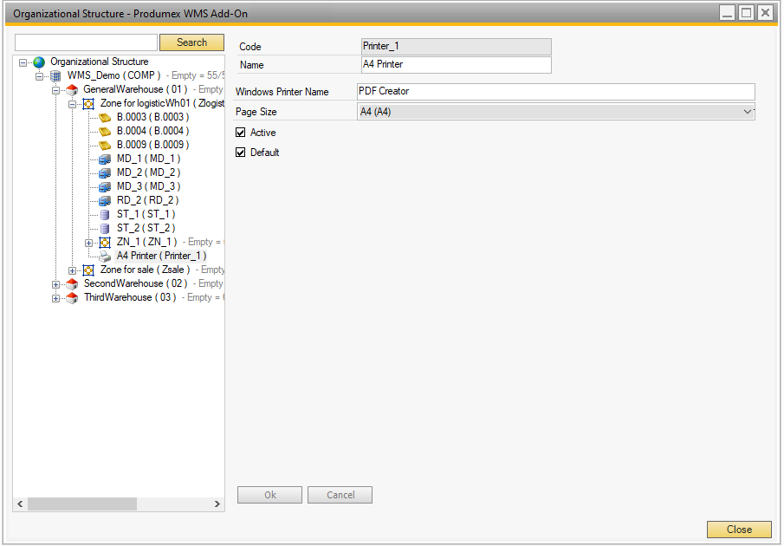The width and height of the screenshot is (784, 546).
Task: Expand the SecondWarehouse tree node
Action: click(x=56, y=284)
